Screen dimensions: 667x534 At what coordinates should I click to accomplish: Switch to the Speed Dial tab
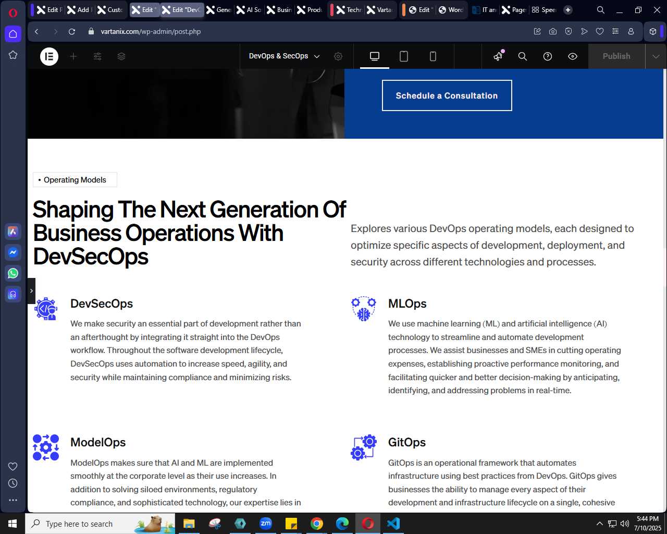click(x=544, y=10)
